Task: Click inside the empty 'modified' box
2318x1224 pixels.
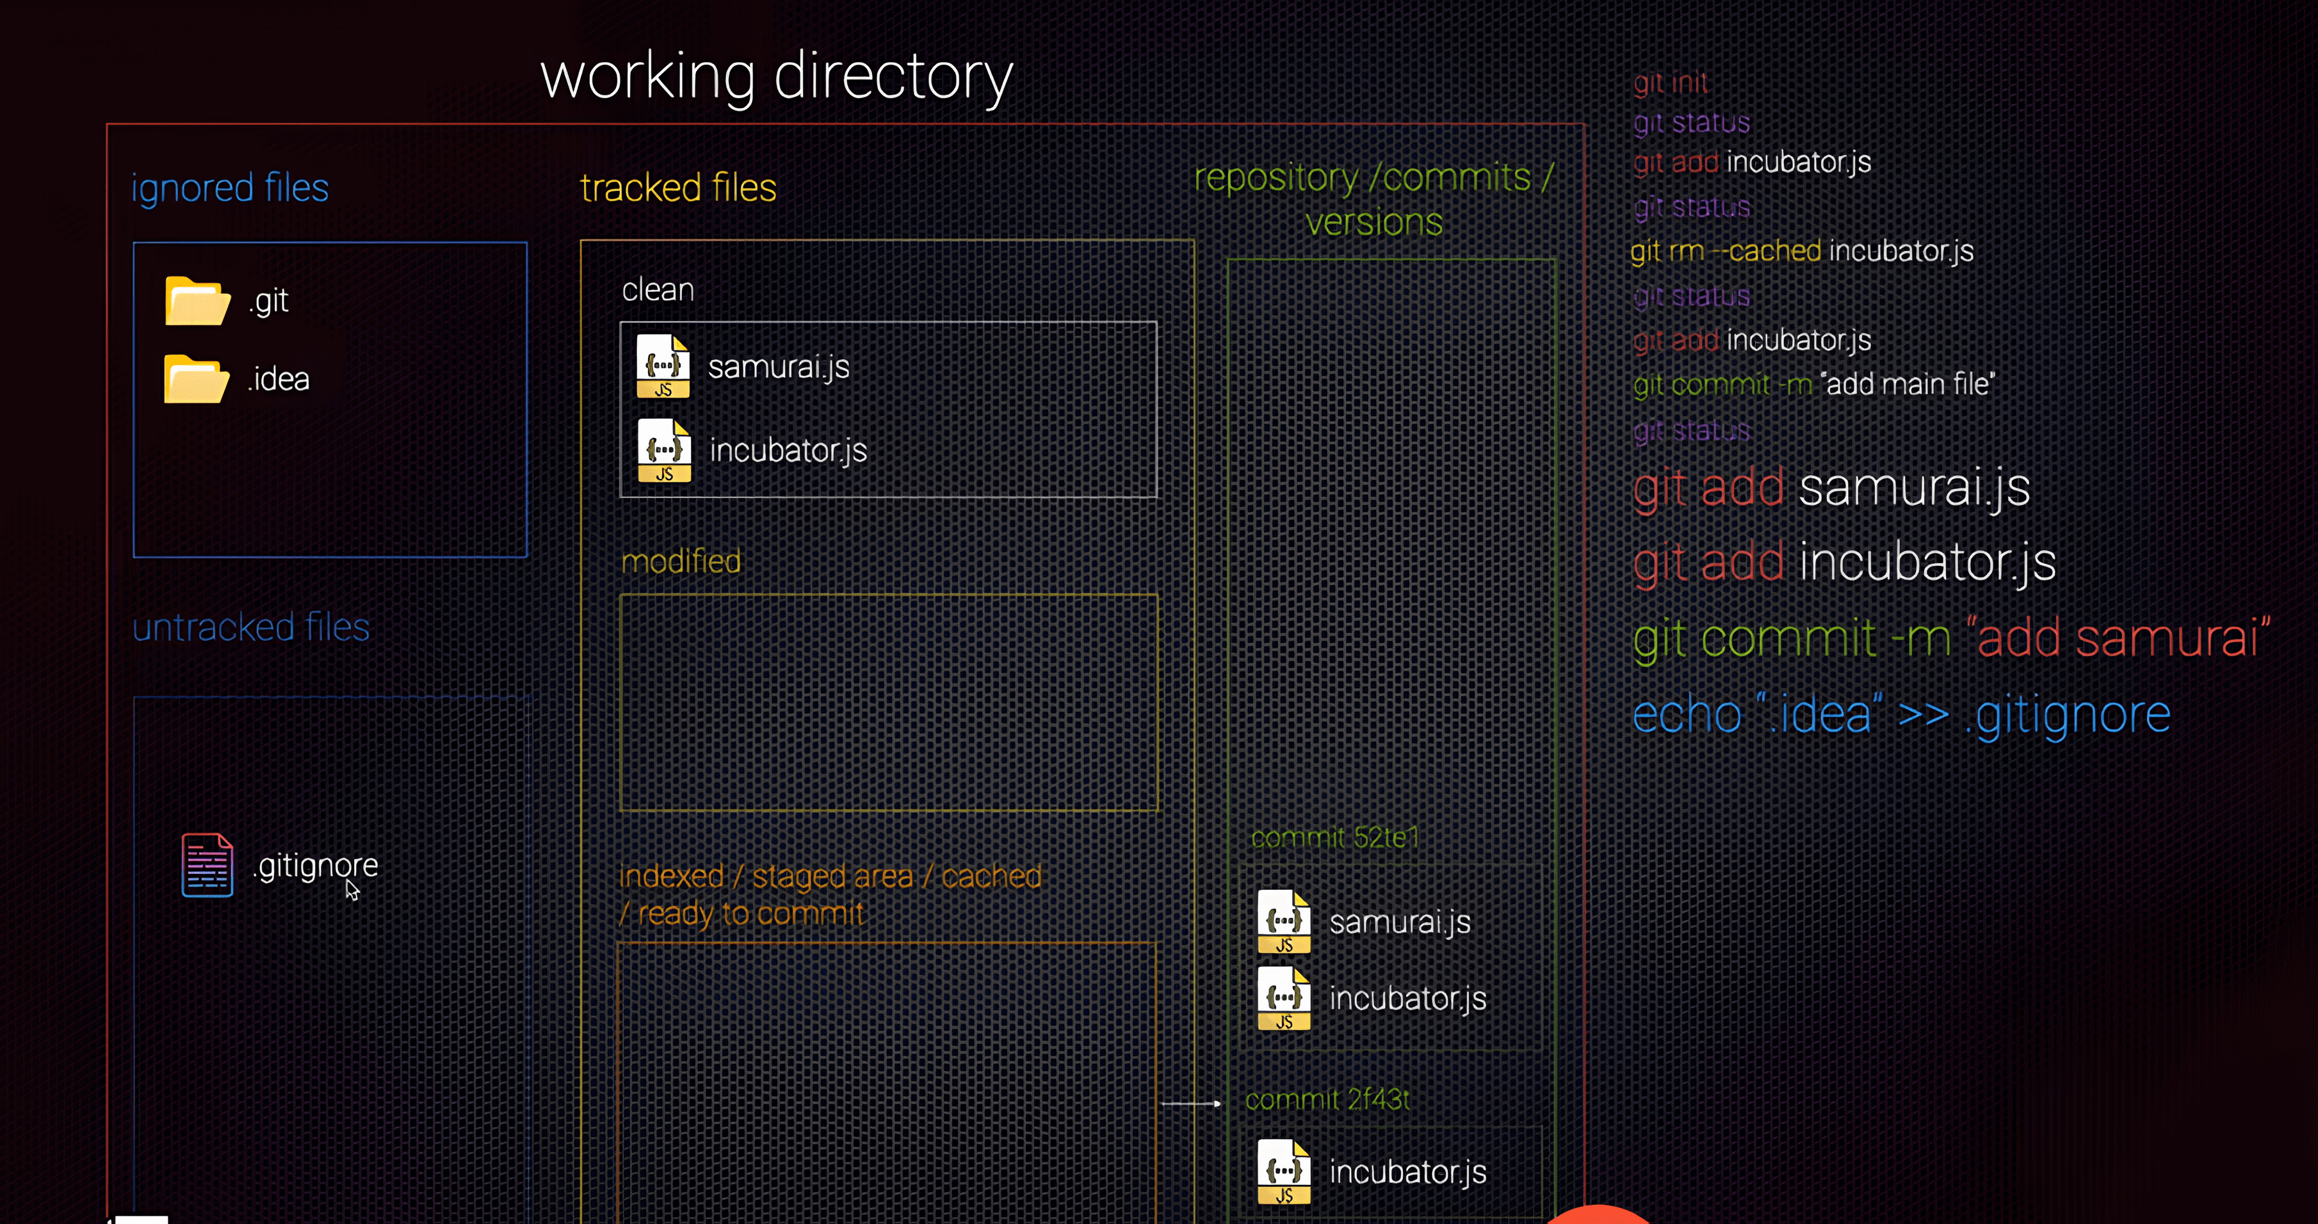Action: [x=888, y=704]
